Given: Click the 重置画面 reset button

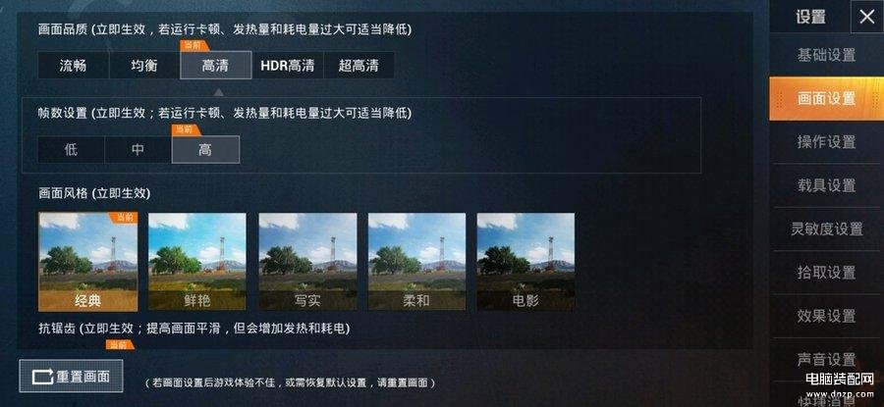Looking at the screenshot, I should click(71, 376).
